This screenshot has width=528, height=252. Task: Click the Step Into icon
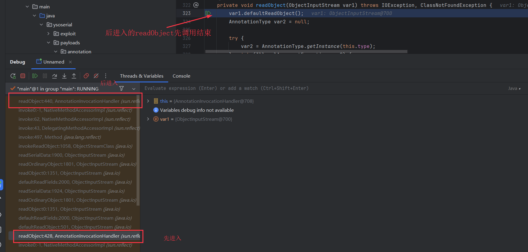[64, 76]
